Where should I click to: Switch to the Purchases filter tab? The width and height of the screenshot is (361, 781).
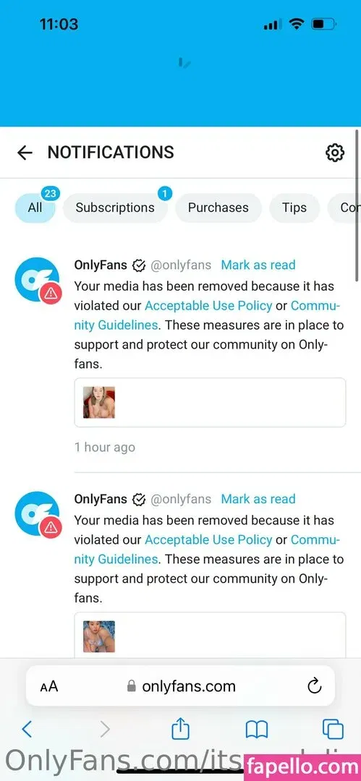(x=218, y=208)
